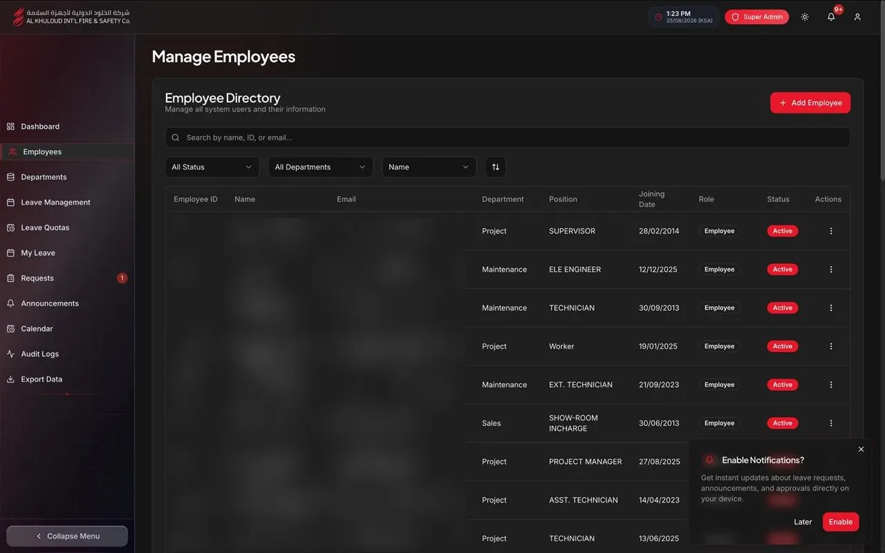Click the sort order arrows icon
885x553 pixels.
click(x=496, y=167)
